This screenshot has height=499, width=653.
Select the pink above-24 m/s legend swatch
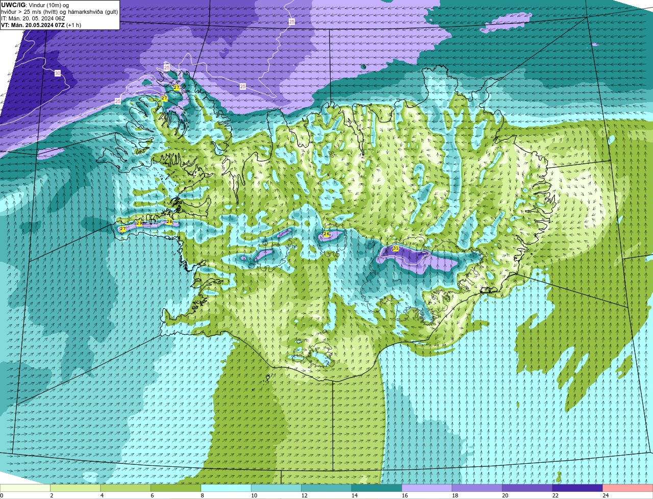click(628, 488)
